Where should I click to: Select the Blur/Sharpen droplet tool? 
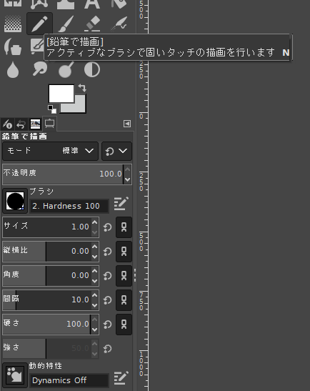[13, 70]
